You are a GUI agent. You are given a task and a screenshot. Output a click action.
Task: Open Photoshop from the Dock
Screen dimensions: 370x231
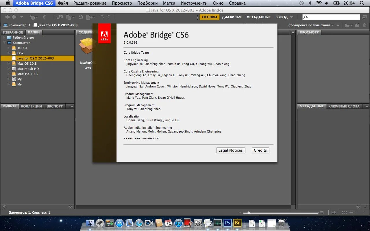[x=227, y=223]
